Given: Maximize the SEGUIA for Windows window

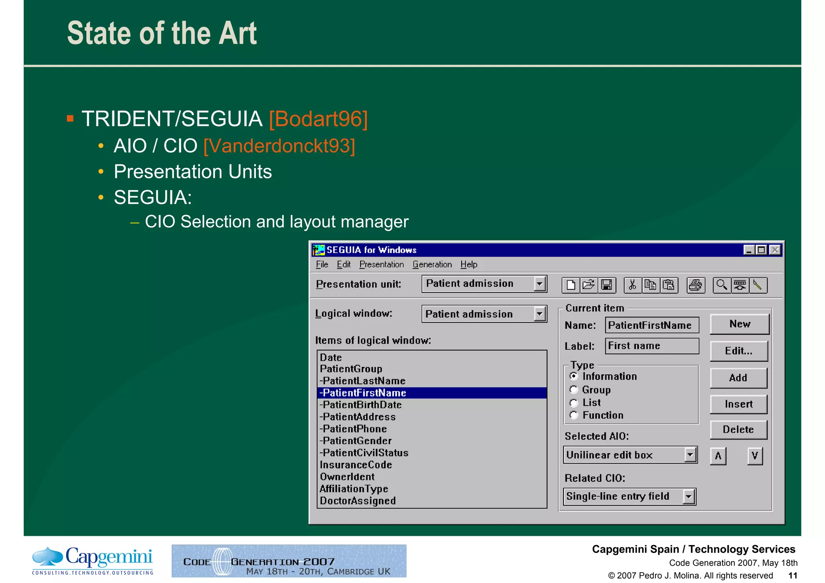Looking at the screenshot, I should point(761,250).
